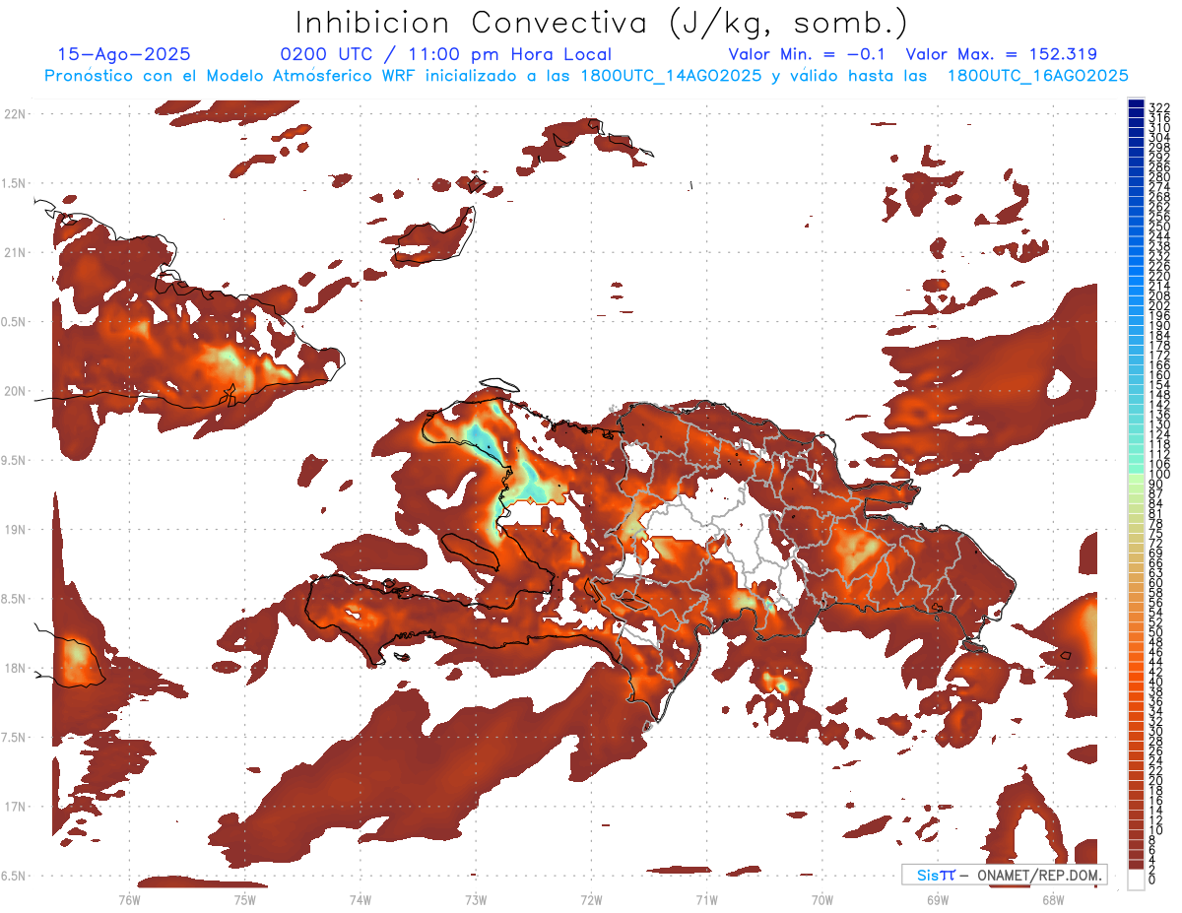Click the 72W longitude axis label
The height and width of the screenshot is (913, 1182).
(x=591, y=899)
